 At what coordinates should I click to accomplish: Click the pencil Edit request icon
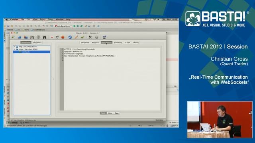76,37
